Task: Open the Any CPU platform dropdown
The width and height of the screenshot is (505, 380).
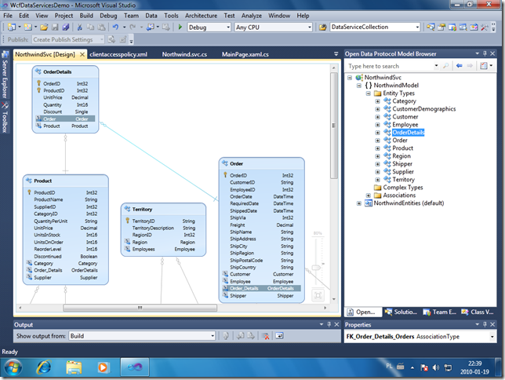Action: [x=309, y=27]
